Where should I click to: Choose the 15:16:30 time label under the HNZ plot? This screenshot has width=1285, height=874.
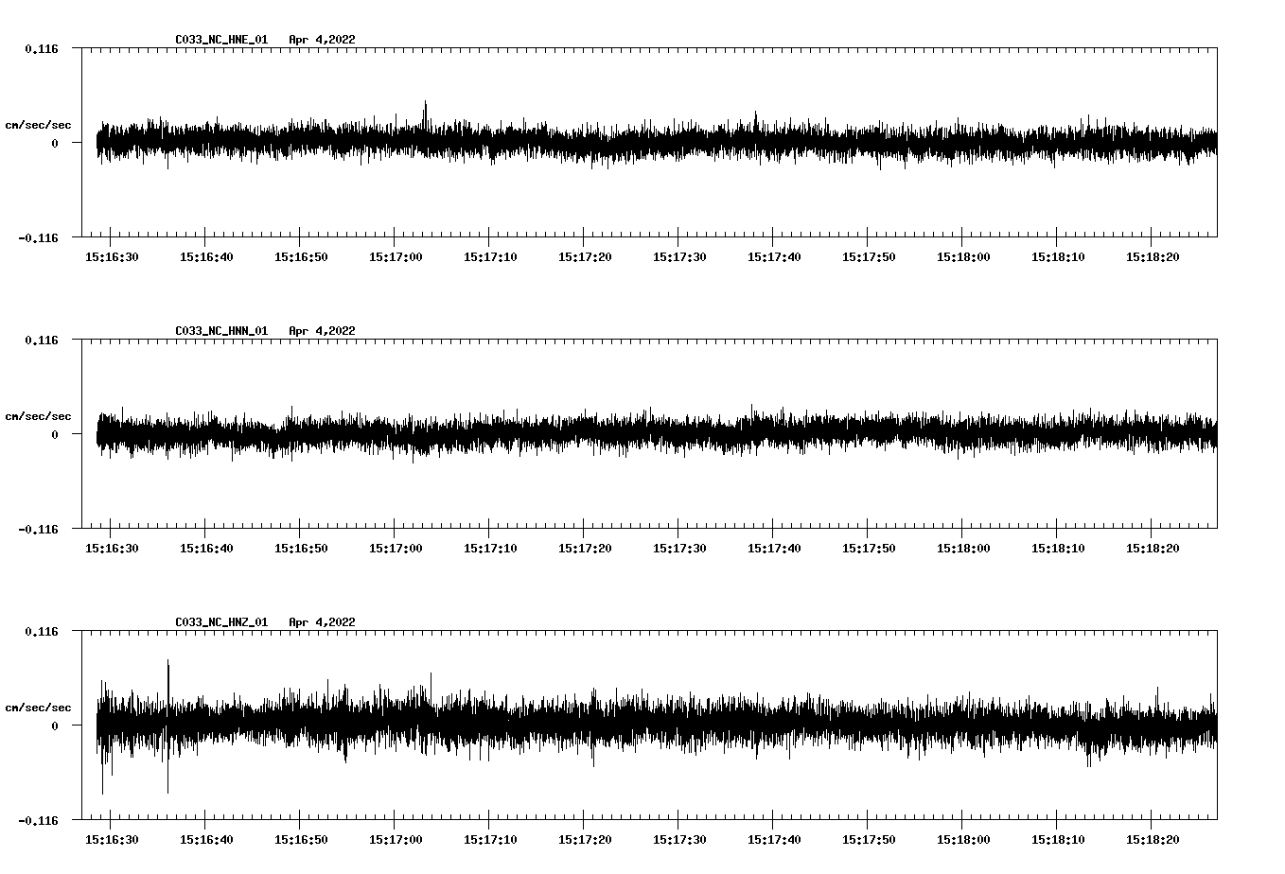[112, 839]
